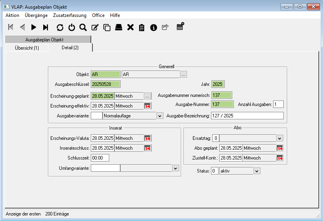Open calendar picker for Erscheinung-effektiv

point(148,106)
